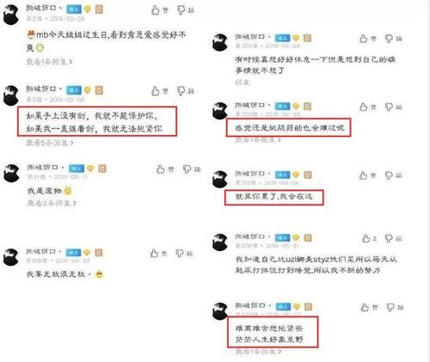Open username 撕城伤口 on "我要无敌浪无敌" comment
The height and width of the screenshot is (362, 430).
(40, 251)
